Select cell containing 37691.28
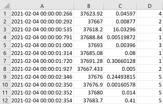163x104 pixels. 89,61
